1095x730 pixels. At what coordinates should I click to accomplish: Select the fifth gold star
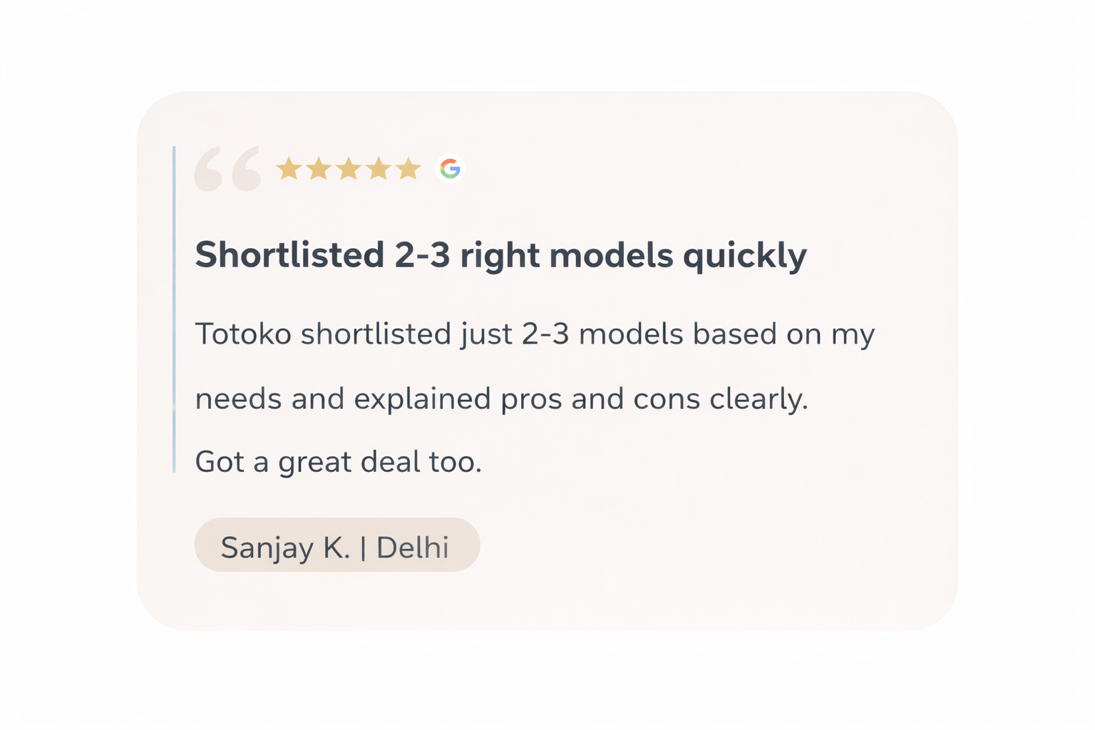tap(408, 169)
